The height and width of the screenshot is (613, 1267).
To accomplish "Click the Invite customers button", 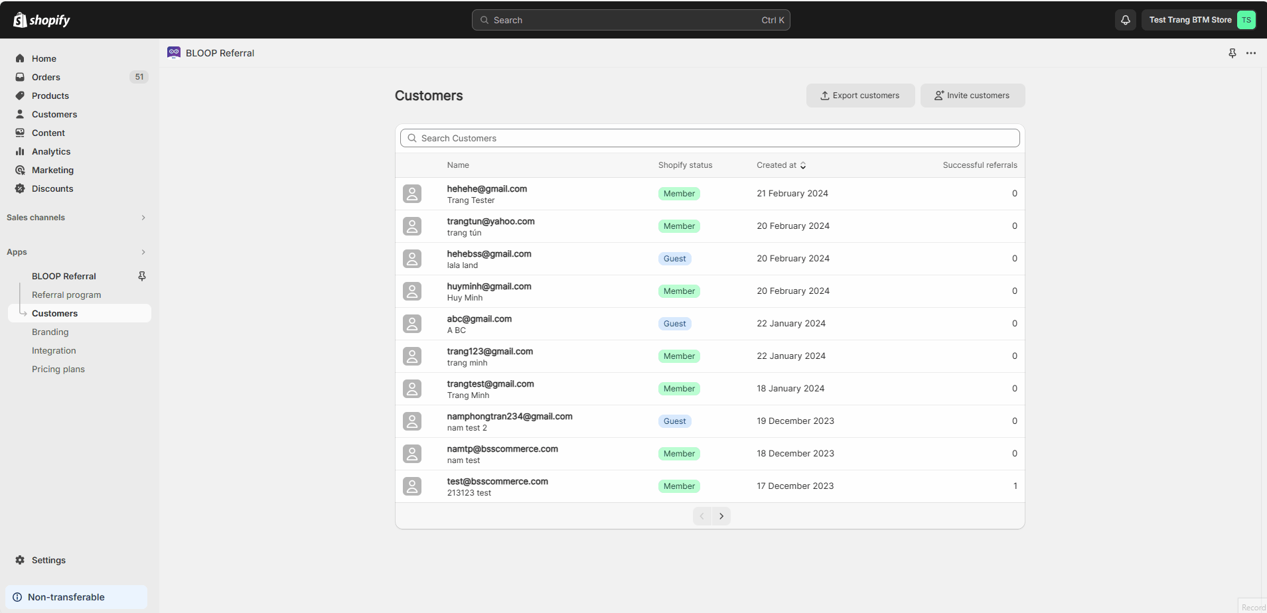I will (x=972, y=96).
